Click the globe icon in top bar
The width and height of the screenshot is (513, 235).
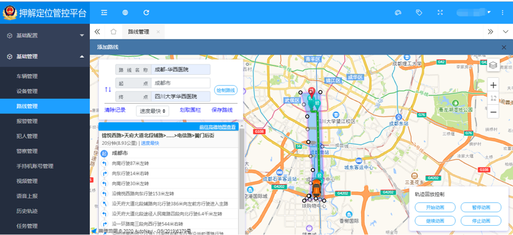pyautogui.click(x=125, y=13)
